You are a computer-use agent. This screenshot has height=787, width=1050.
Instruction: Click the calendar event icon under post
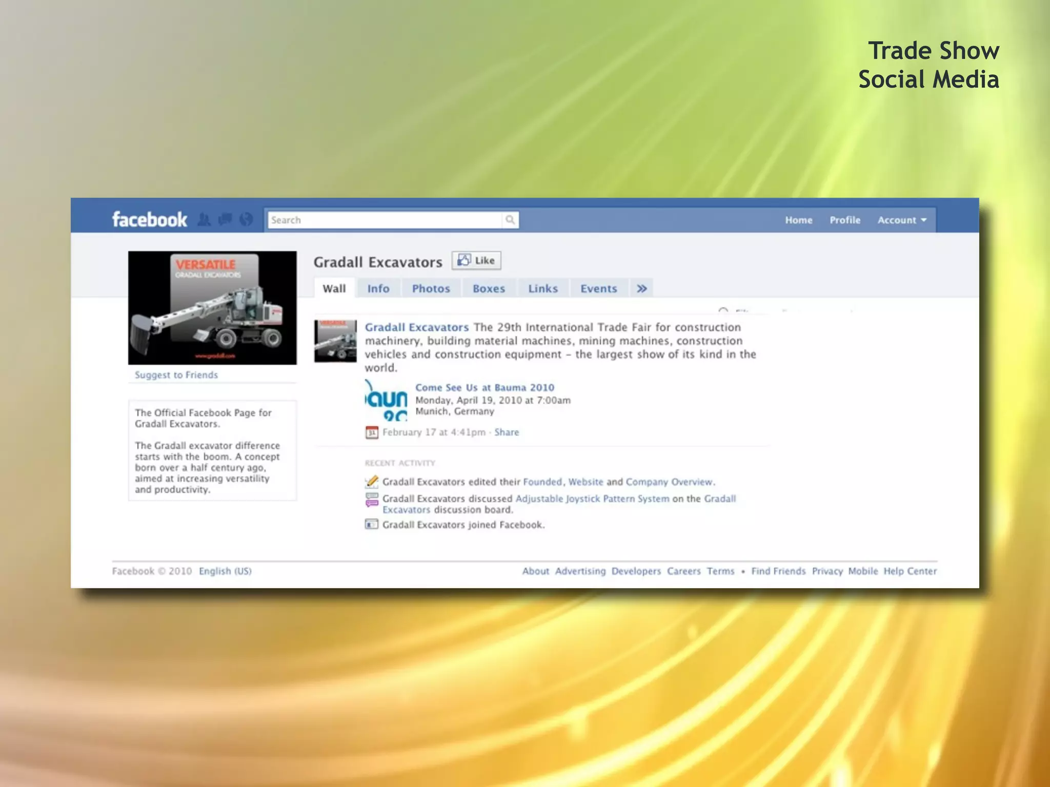[372, 432]
